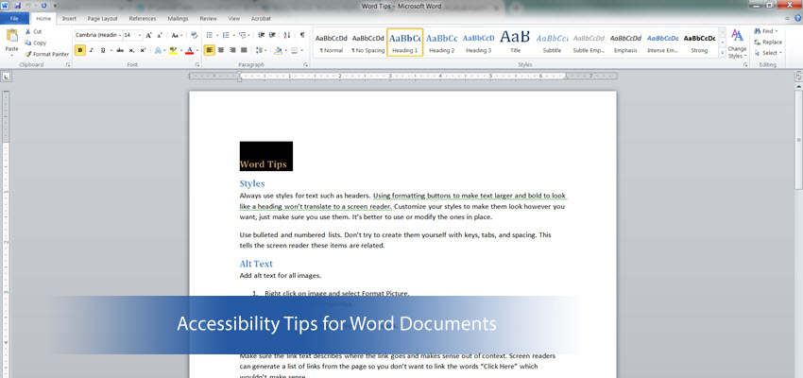
Task: Open the Select dropdown in Editing group
Action: click(780, 53)
